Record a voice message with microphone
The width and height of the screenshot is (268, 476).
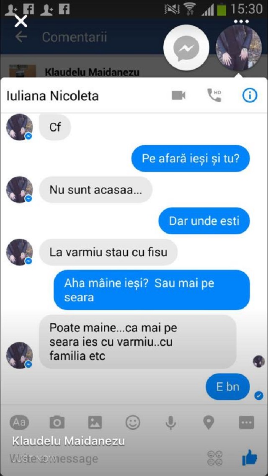pyautogui.click(x=170, y=422)
